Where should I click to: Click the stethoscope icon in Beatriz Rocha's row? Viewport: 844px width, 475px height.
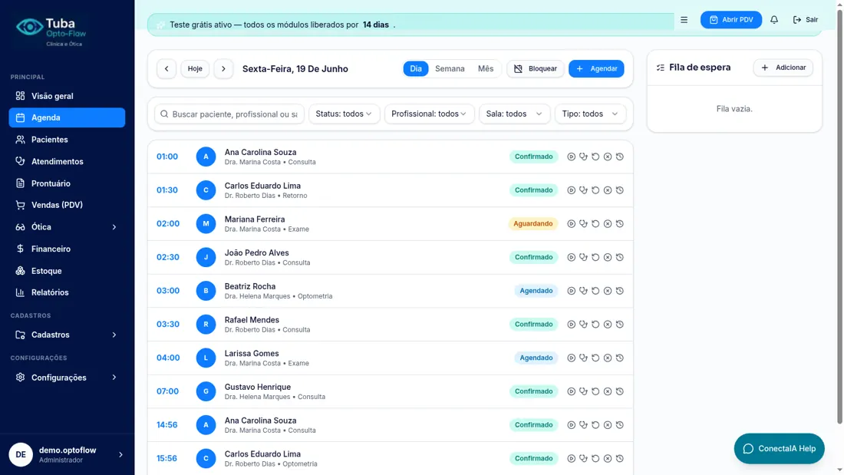point(583,291)
